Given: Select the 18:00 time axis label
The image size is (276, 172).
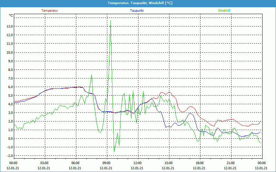Looking at the screenshot, I should (x=200, y=163).
